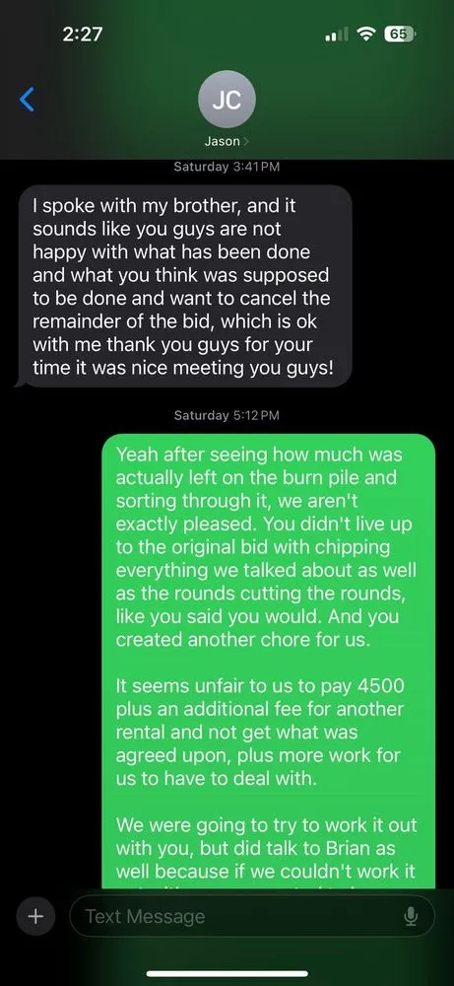The width and height of the screenshot is (454, 986).
Task: Start dictation with the microphone icon
Action: (x=411, y=917)
